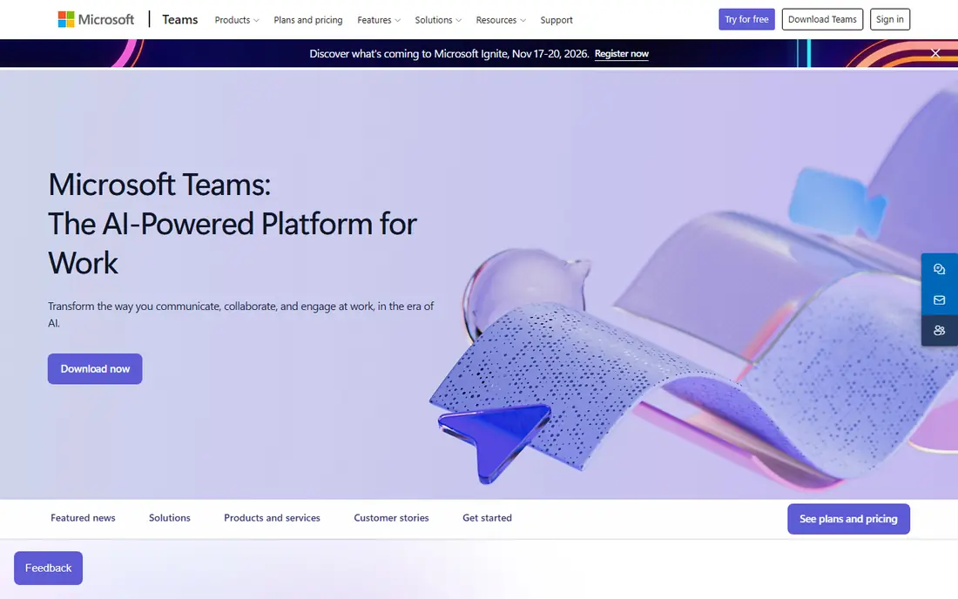
Task: Click the people icon in side panel
Action: tap(939, 330)
